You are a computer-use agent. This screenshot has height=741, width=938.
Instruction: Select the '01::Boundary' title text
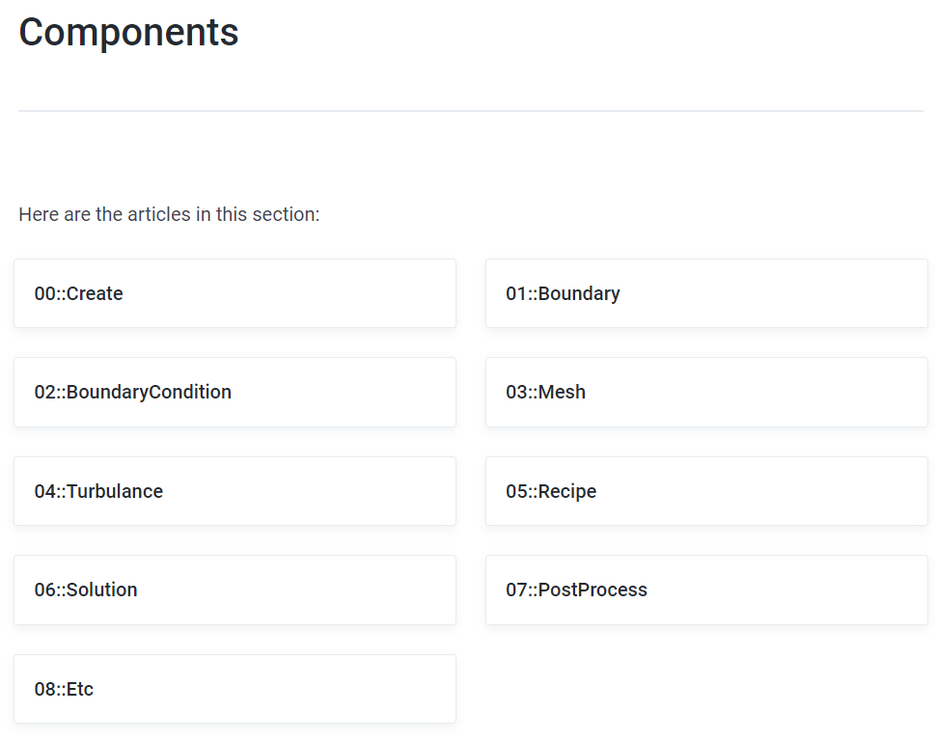click(563, 293)
